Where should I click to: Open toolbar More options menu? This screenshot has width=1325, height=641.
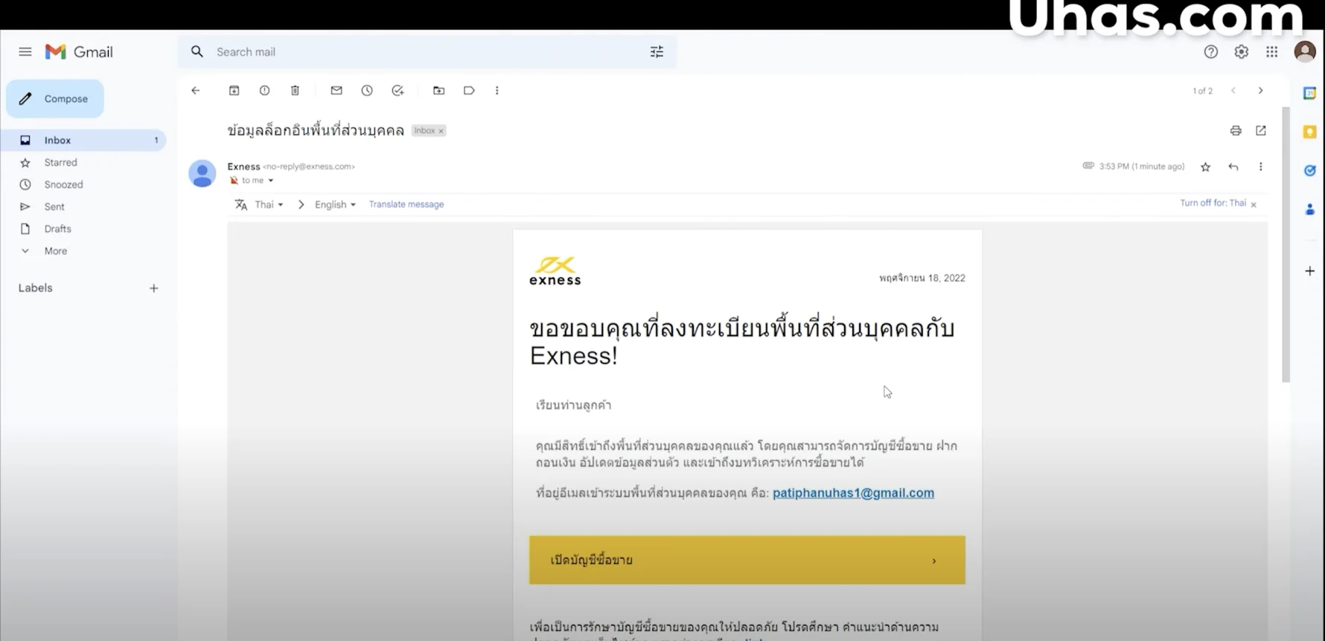(x=497, y=91)
